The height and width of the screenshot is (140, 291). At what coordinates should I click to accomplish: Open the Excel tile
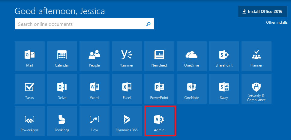tap(127, 89)
